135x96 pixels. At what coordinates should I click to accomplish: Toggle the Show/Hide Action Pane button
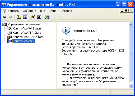pos(39,17)
